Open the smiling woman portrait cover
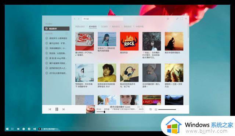 click(x=129, y=100)
